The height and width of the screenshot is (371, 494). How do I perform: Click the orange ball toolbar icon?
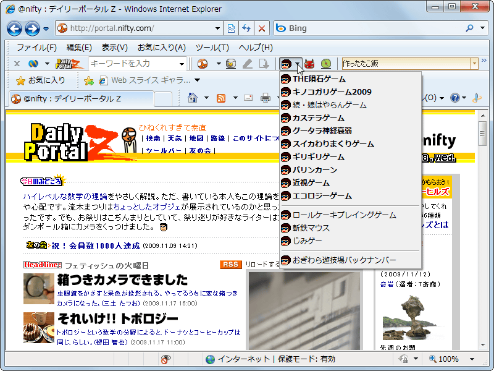[203, 64]
